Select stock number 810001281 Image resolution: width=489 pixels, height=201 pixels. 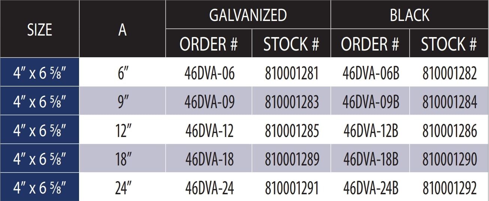[x=292, y=73]
